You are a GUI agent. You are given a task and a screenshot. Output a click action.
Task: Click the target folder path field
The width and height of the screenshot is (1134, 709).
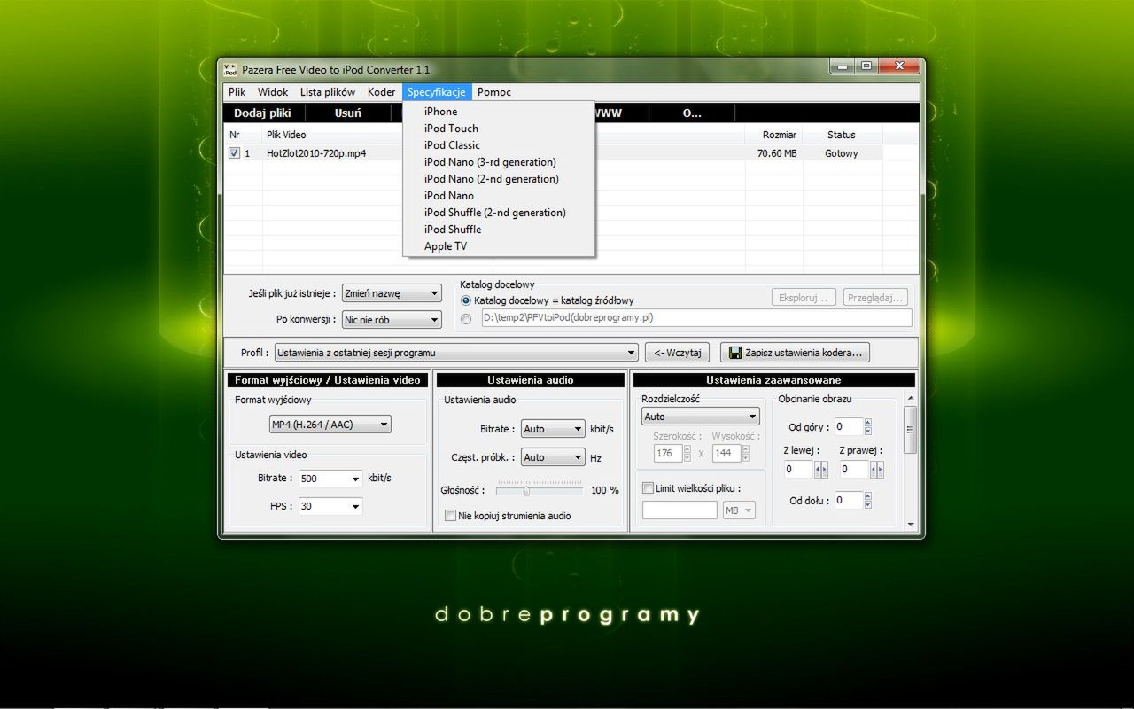(696, 318)
